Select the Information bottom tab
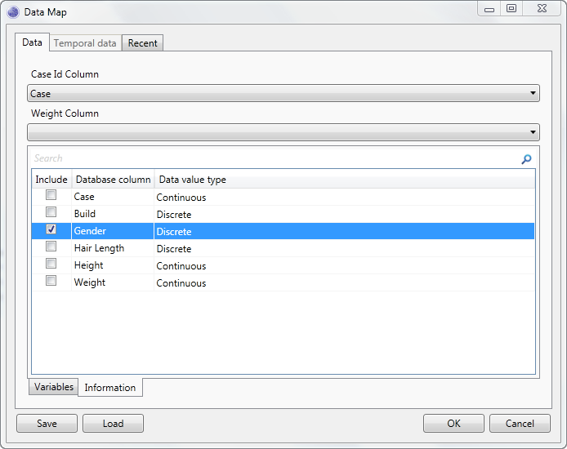 pos(110,388)
